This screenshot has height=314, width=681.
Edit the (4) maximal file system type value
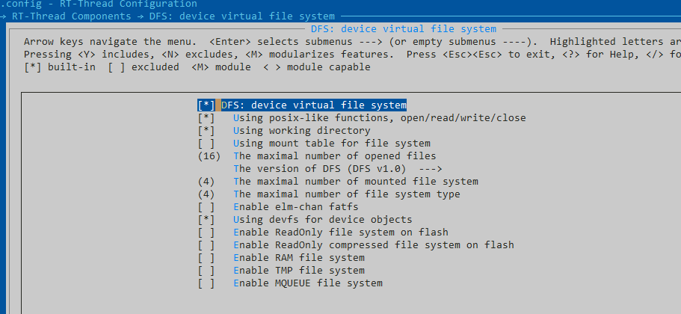(206, 194)
